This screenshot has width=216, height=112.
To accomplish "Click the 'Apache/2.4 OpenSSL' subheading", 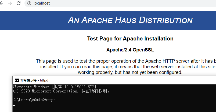I will (x=130, y=50).
